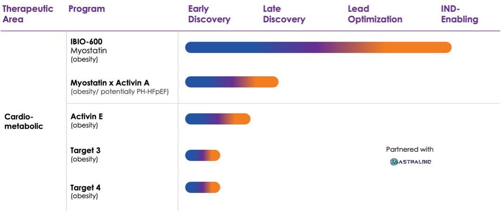Click the Early Discovery stage header

point(209,14)
